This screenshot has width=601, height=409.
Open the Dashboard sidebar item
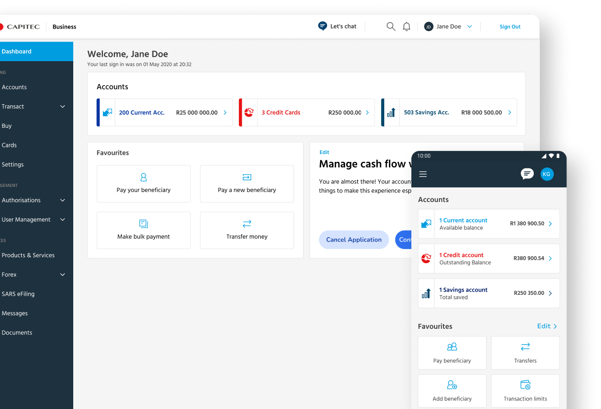[30, 51]
